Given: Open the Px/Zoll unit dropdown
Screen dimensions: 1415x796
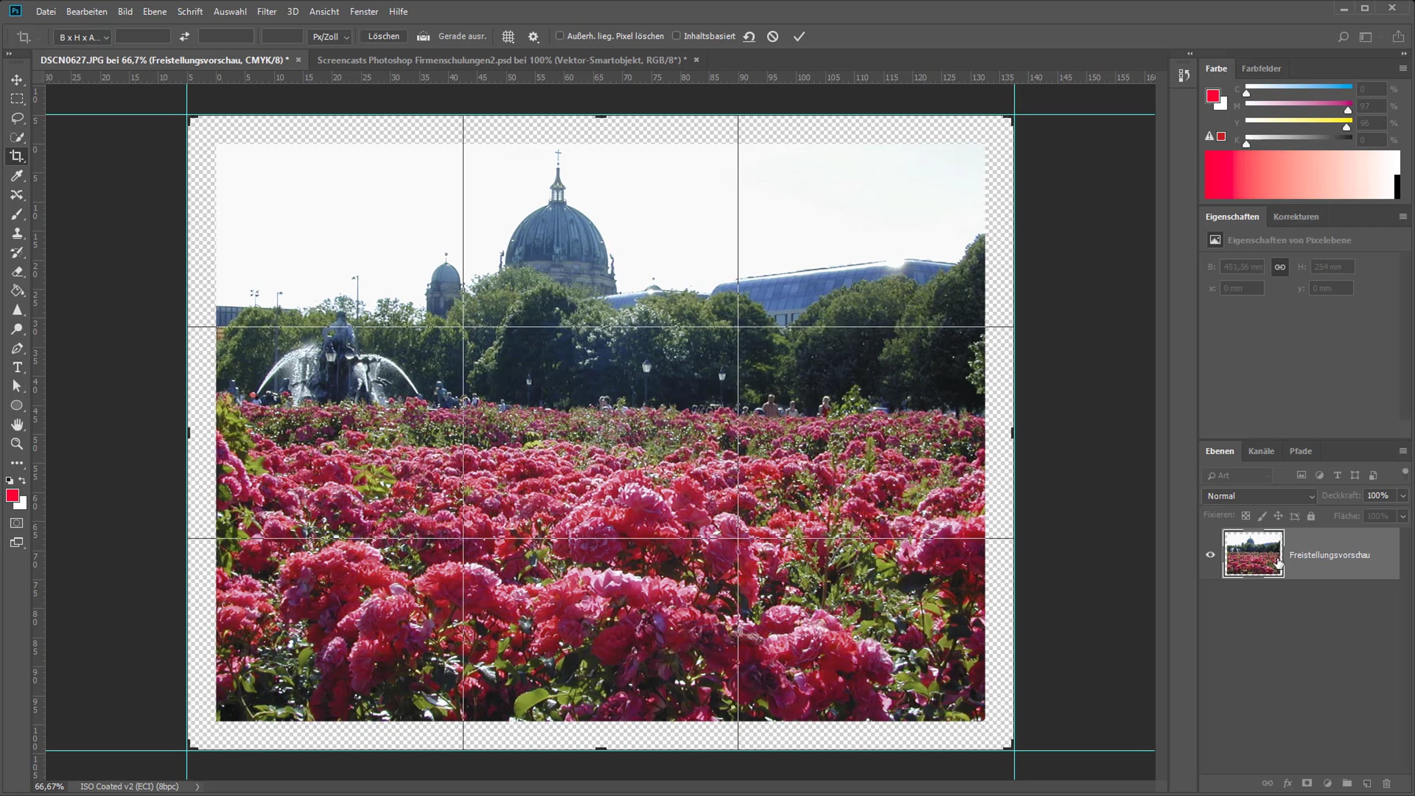Looking at the screenshot, I should tap(330, 37).
